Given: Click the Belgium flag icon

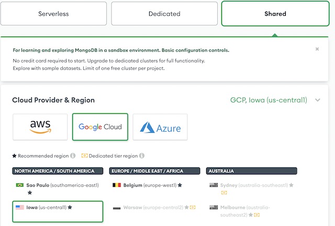Looking at the screenshot, I should pos(117,185).
